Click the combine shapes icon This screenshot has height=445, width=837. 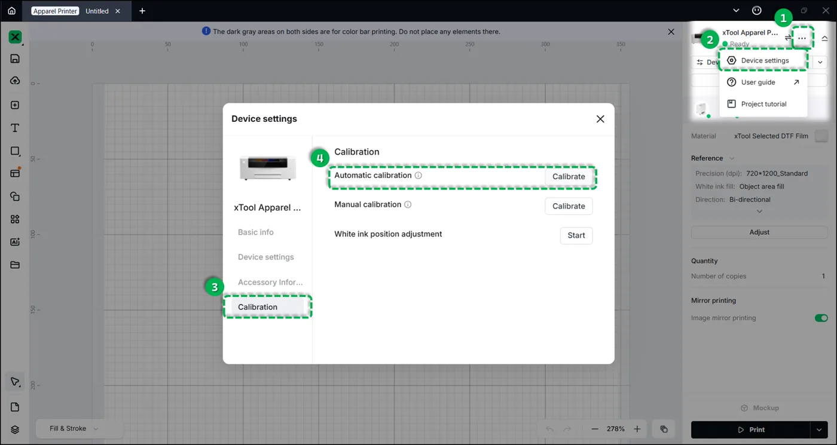(x=15, y=197)
